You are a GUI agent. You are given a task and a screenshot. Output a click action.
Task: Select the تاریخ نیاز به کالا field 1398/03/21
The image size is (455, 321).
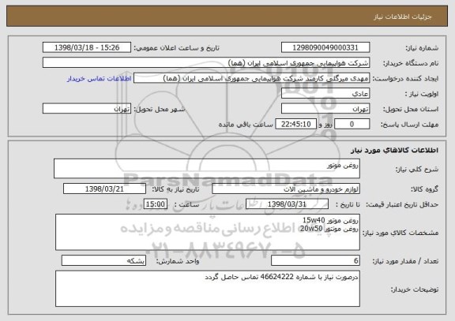point(104,189)
